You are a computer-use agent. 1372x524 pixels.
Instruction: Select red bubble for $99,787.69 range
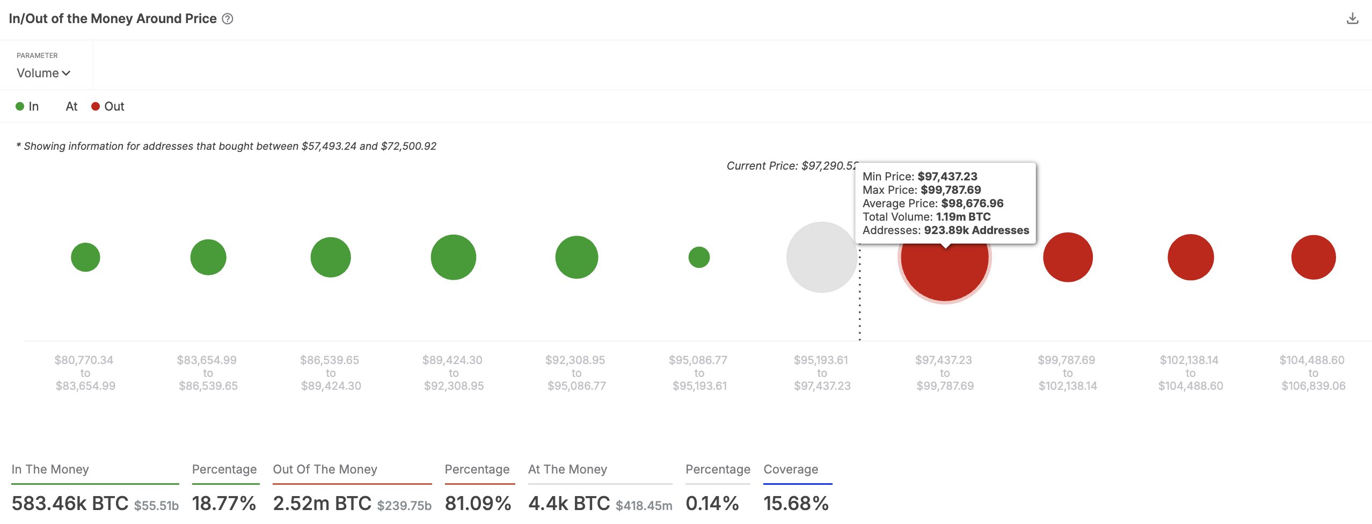pyautogui.click(x=1068, y=257)
